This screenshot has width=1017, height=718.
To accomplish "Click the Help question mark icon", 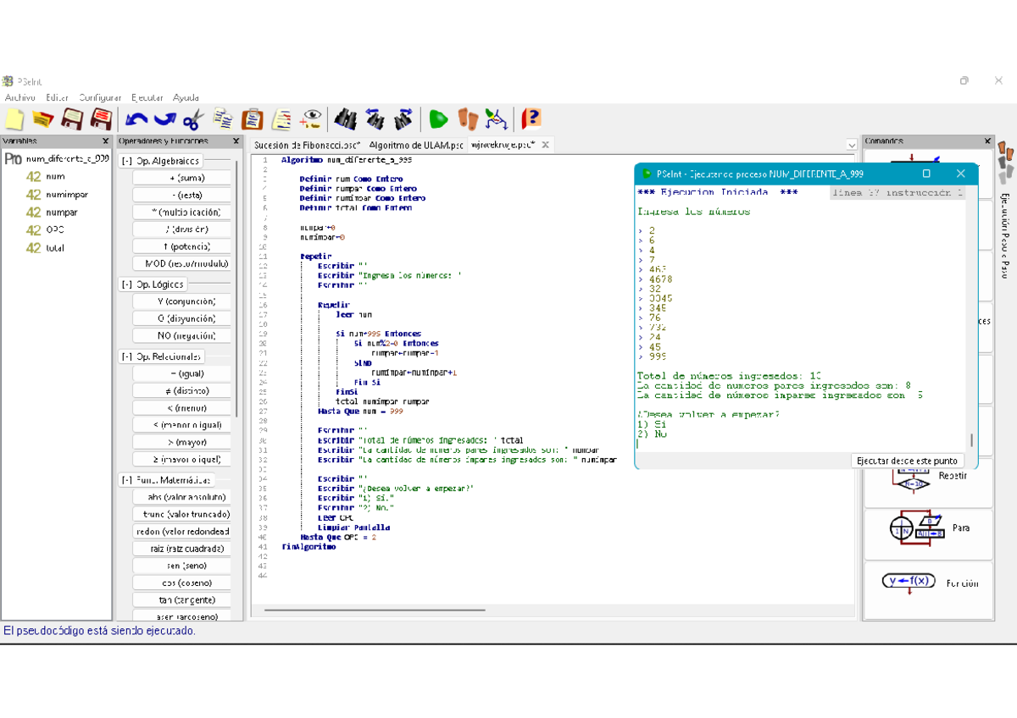I will click(x=531, y=119).
